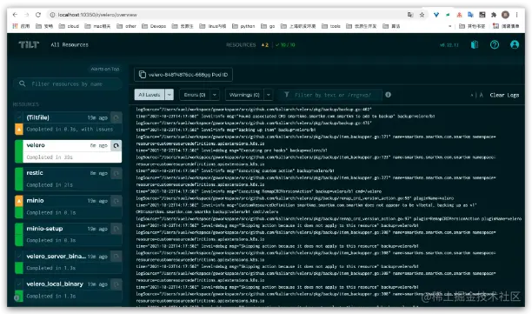Open the Tilt docs book icon
532x314 pixels.
click(x=475, y=44)
